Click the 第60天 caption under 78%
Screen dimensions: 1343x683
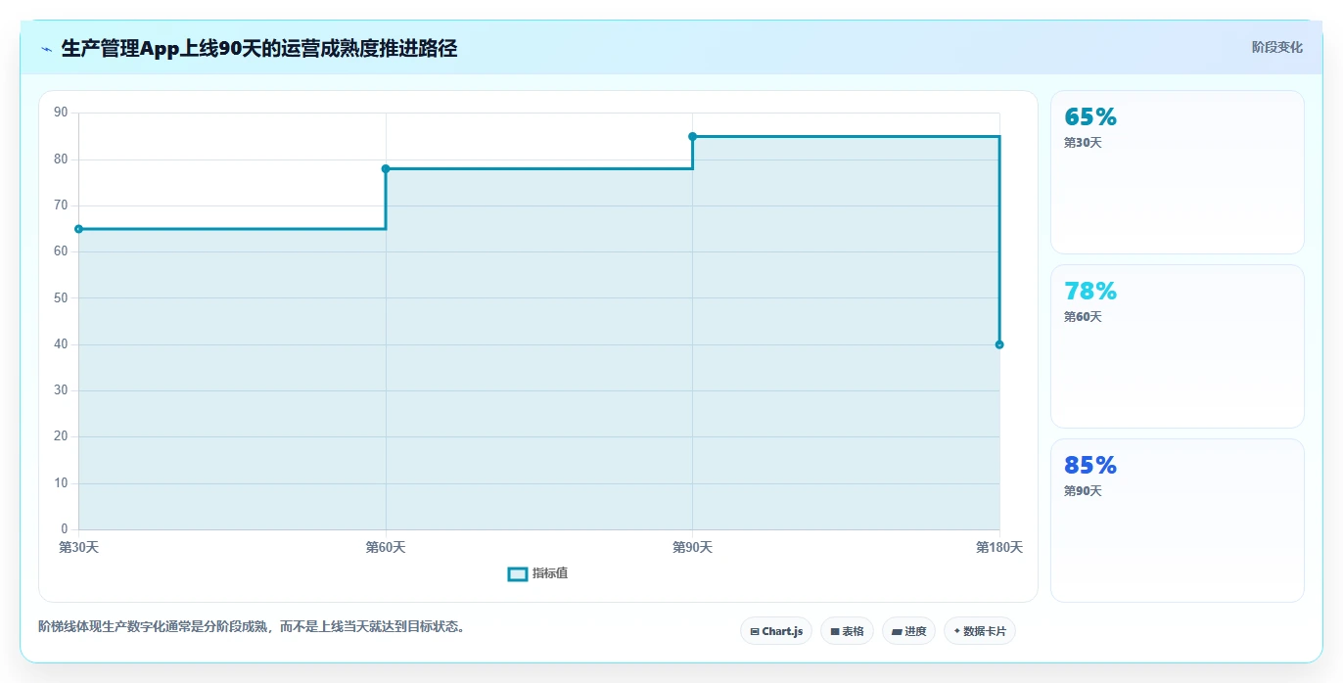pos(1083,317)
